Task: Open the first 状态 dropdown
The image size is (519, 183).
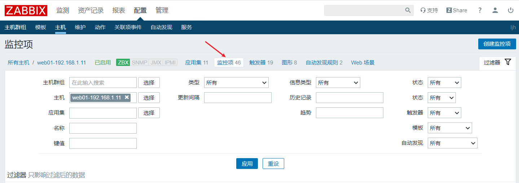Action: tap(444, 82)
